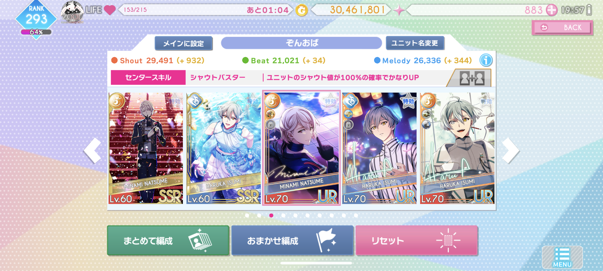Open the MENU list icon

point(562,257)
